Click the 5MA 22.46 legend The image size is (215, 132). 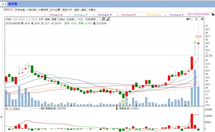[54, 15]
